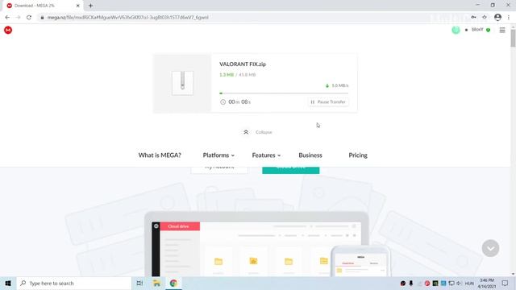
Task: Go back using browser back arrow
Action: click(7, 17)
